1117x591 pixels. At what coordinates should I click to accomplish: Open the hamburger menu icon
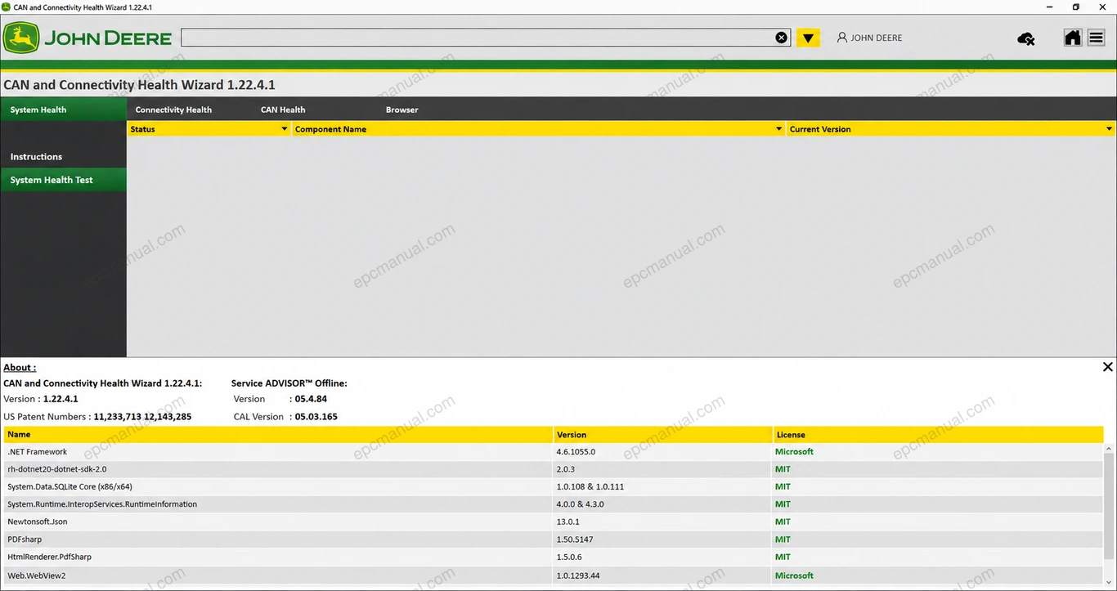pyautogui.click(x=1097, y=38)
